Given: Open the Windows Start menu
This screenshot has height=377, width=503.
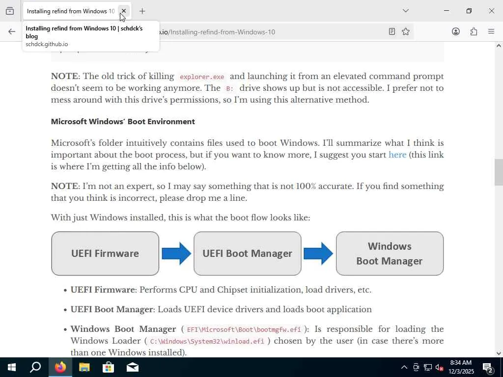Looking at the screenshot, I should pyautogui.click(x=12, y=367).
